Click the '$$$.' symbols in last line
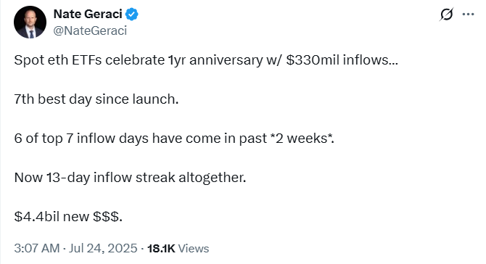The image size is (486, 264). pos(108,217)
